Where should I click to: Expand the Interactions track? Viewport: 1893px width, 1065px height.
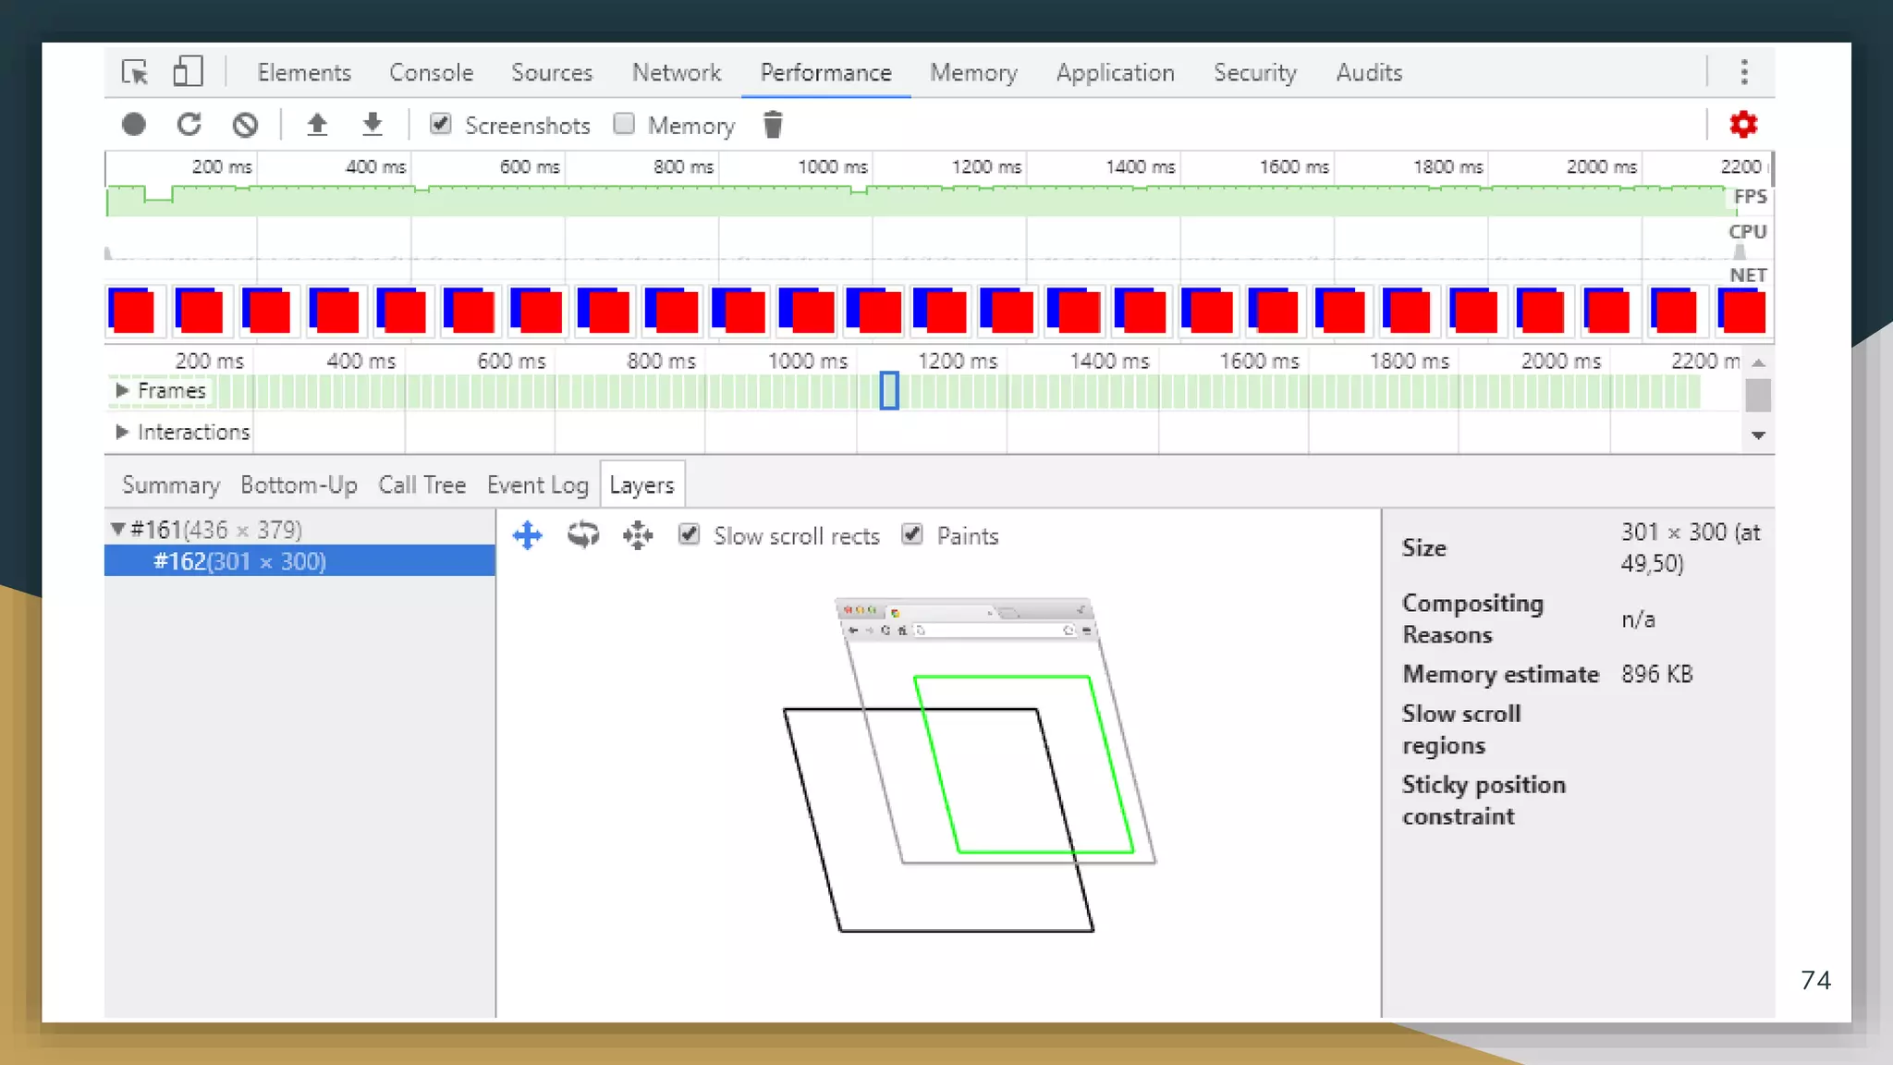pos(121,432)
